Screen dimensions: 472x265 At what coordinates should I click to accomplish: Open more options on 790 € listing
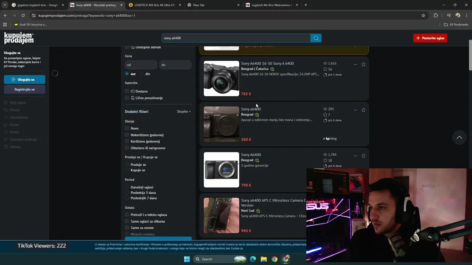tap(355, 155)
